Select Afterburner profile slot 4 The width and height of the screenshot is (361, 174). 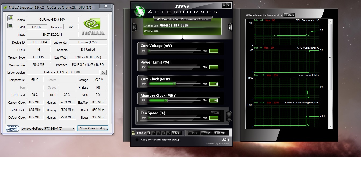[x=164, y=133]
